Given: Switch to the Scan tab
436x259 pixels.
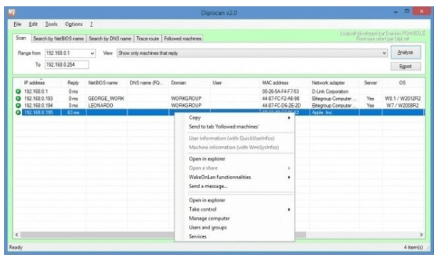Looking at the screenshot, I should click(x=21, y=38).
